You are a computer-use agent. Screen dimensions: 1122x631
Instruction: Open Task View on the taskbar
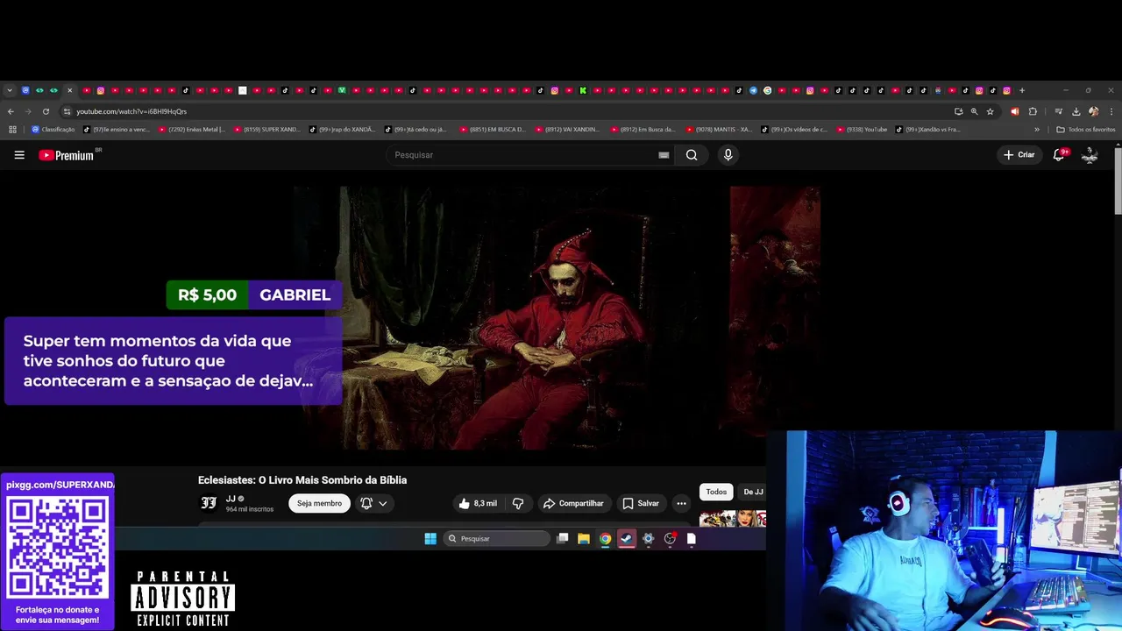tap(563, 539)
